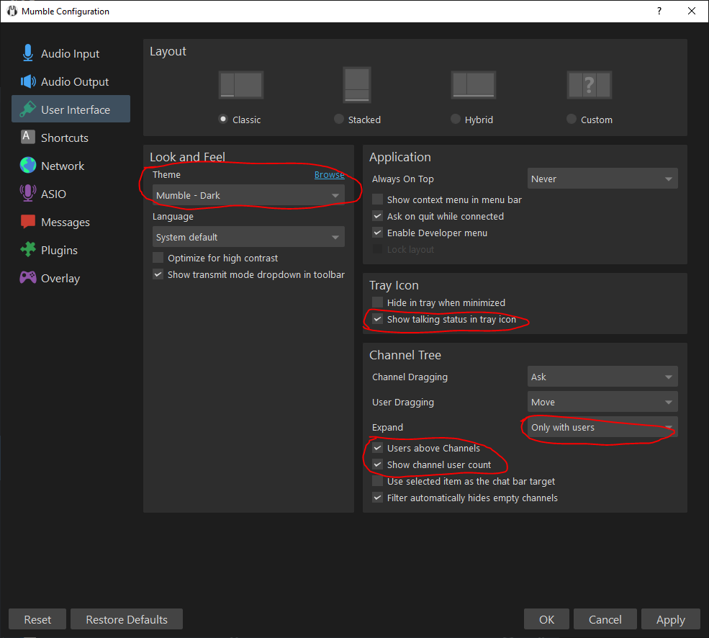
Task: Open the Theme dropdown
Action: point(248,195)
